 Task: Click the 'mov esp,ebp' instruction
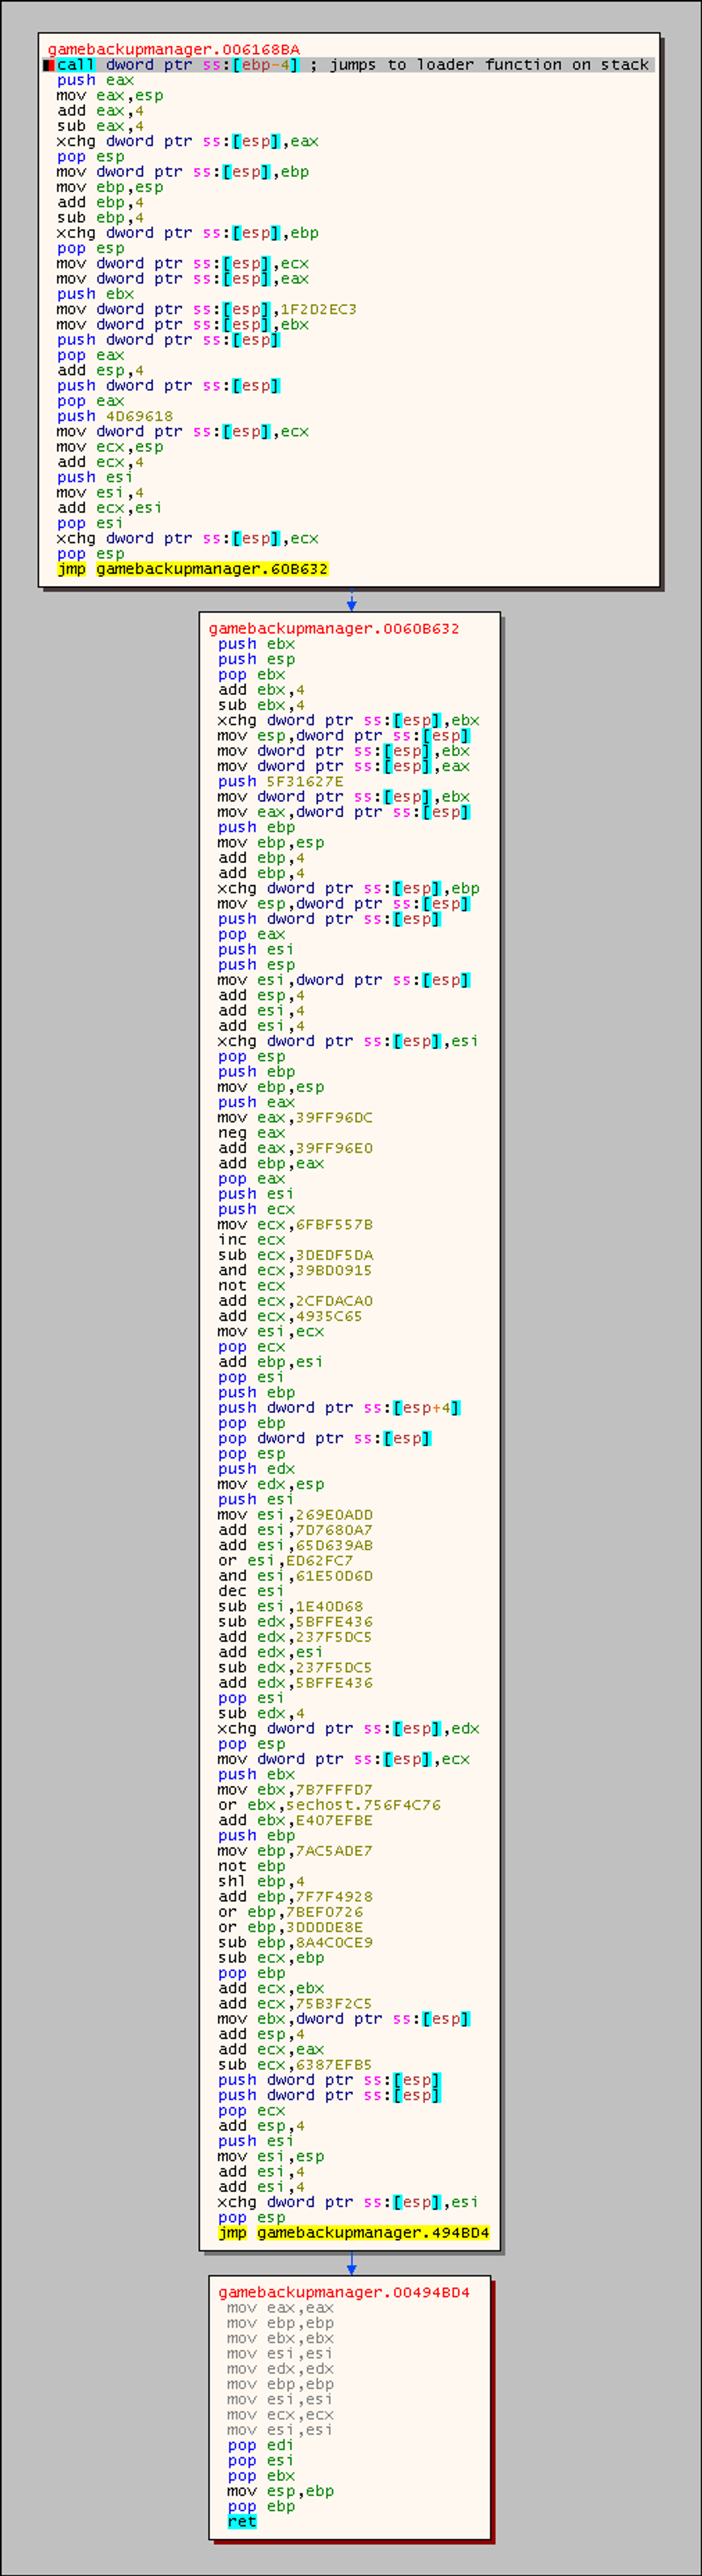coord(281,2491)
